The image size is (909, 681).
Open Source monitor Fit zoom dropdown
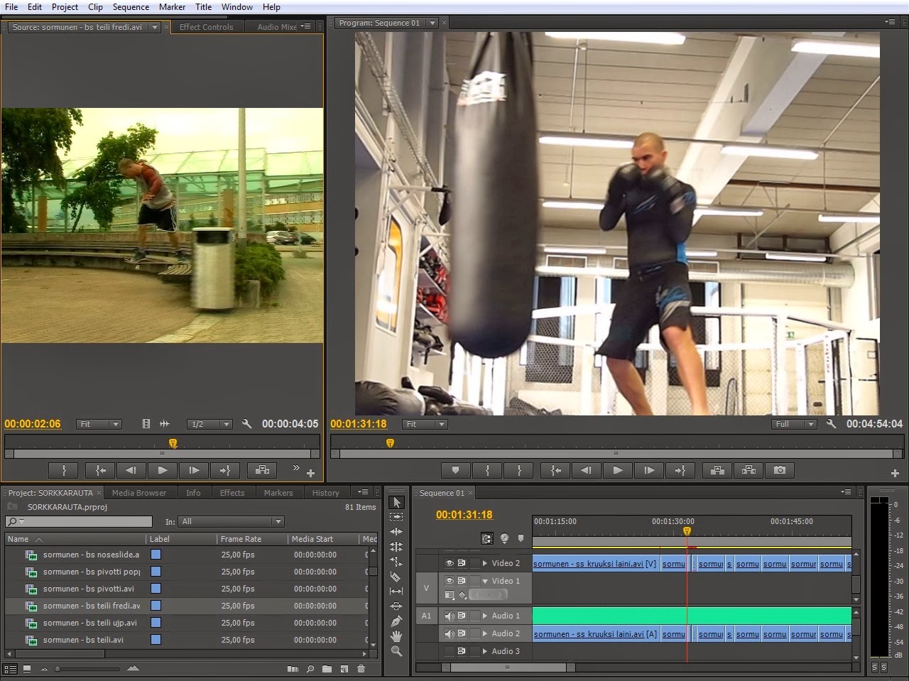pos(99,424)
